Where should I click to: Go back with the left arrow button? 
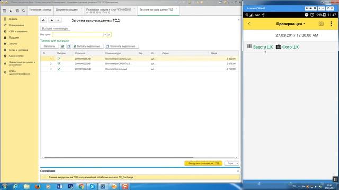(x=52, y=20)
